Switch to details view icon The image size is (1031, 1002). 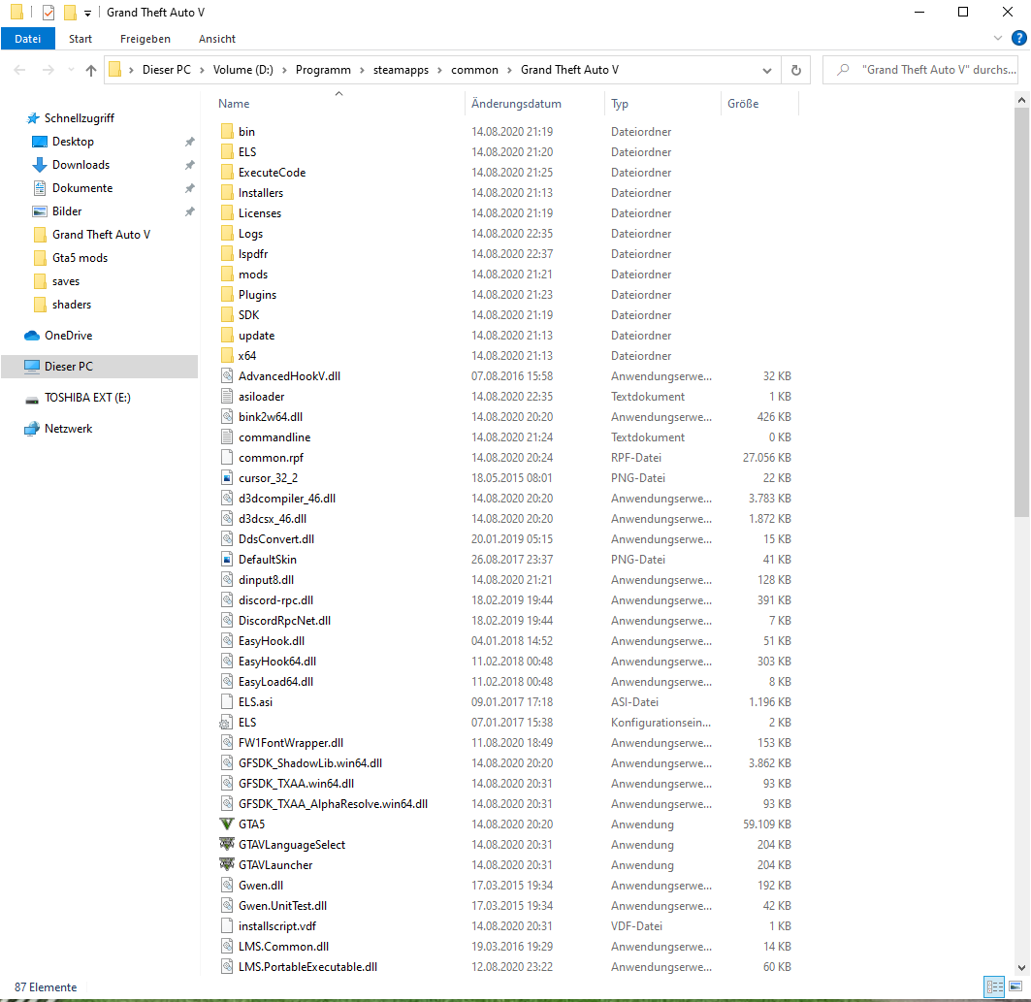pos(994,986)
